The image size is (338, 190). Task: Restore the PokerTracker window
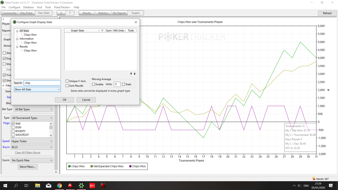coord(322,3)
